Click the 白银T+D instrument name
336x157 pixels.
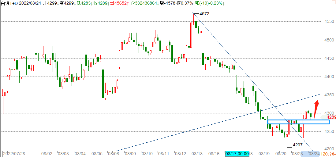[9, 3]
